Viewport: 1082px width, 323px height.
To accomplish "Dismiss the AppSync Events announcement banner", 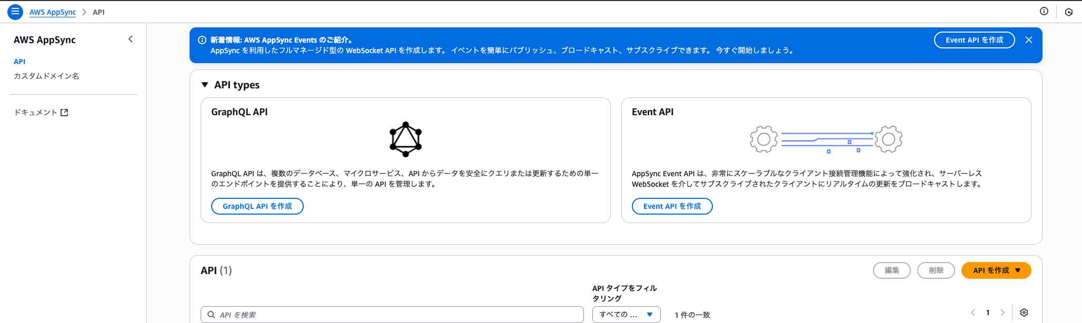I will 1028,40.
